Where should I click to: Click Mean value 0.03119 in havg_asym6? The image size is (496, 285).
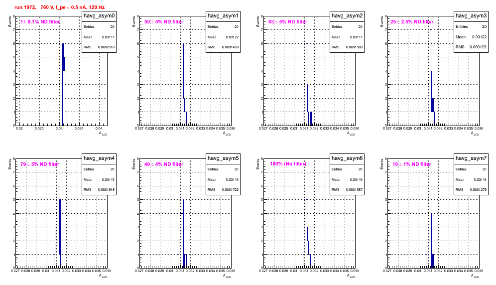tap(356, 179)
